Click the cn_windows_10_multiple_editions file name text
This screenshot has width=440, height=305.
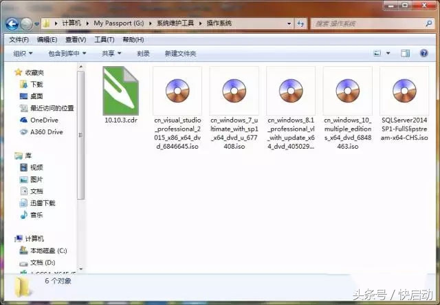[x=348, y=134]
